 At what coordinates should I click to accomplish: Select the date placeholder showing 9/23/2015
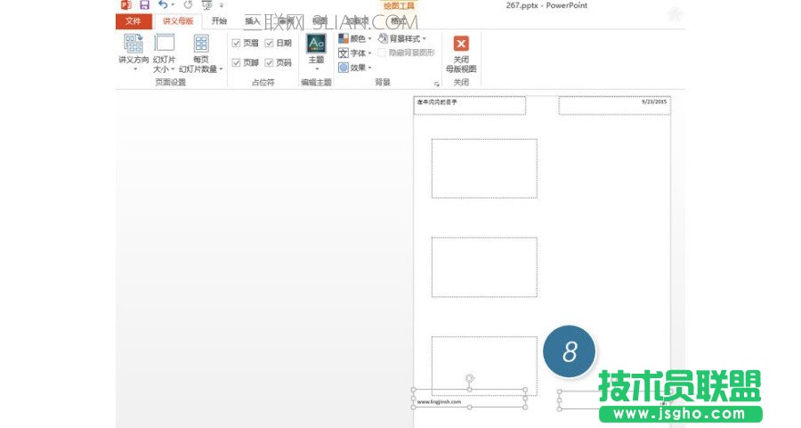(x=614, y=105)
